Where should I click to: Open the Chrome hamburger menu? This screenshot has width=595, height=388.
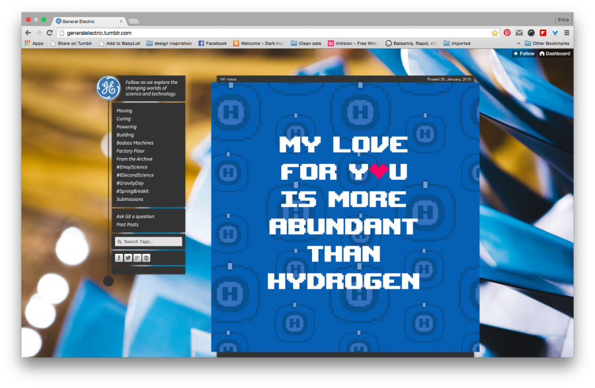[x=567, y=32]
